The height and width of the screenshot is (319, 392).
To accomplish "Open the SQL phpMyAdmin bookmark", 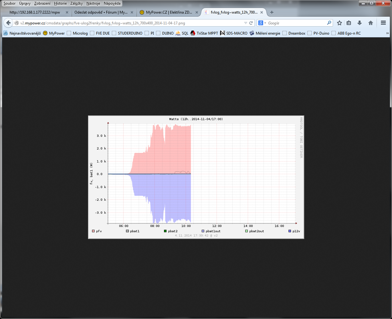I will [182, 33].
